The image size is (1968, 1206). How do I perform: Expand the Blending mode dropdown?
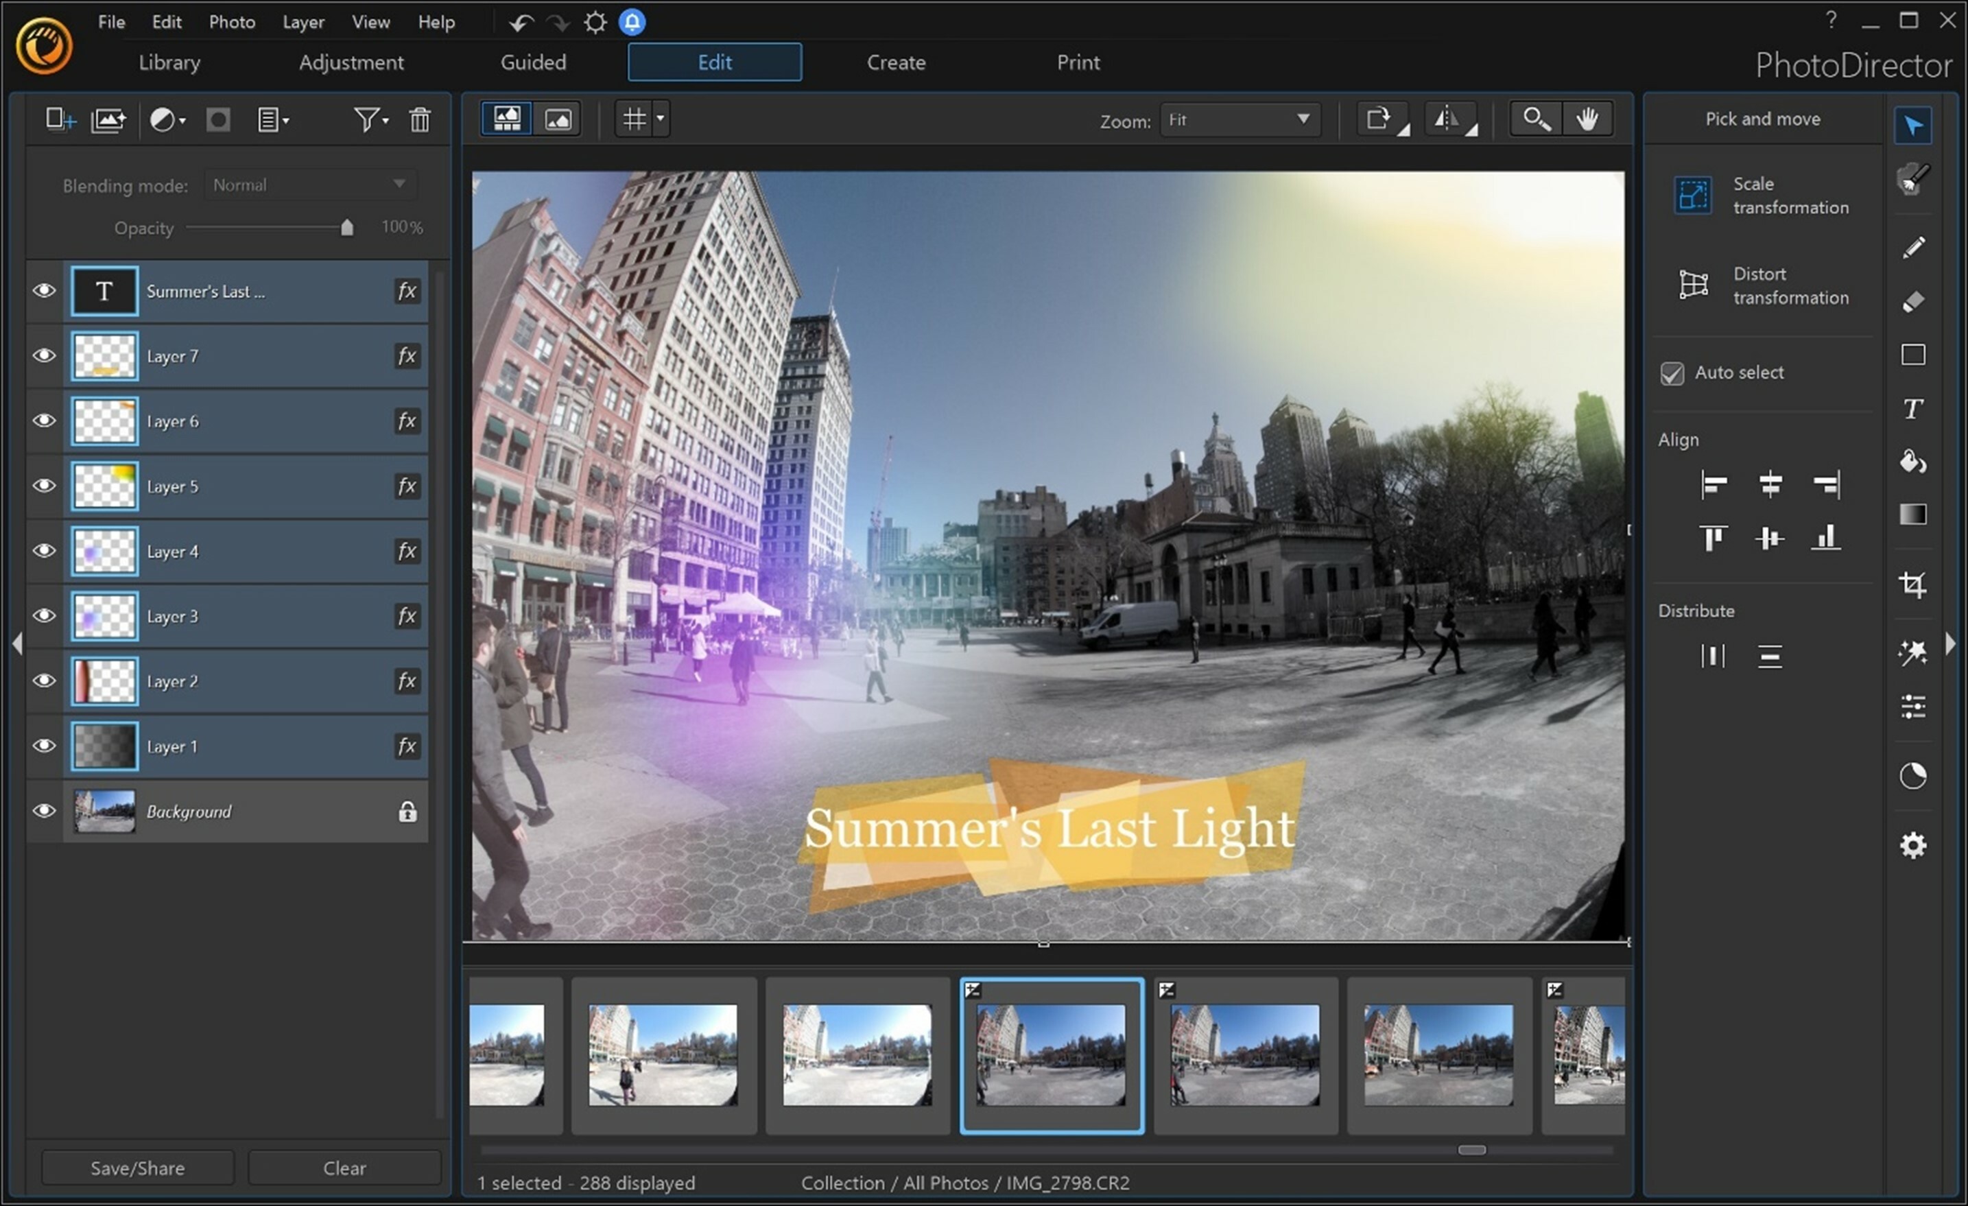click(398, 184)
